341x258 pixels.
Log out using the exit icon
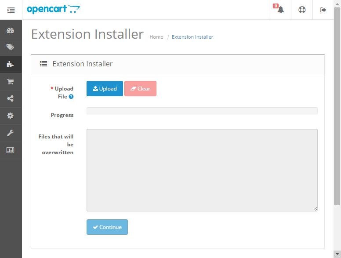click(x=323, y=10)
